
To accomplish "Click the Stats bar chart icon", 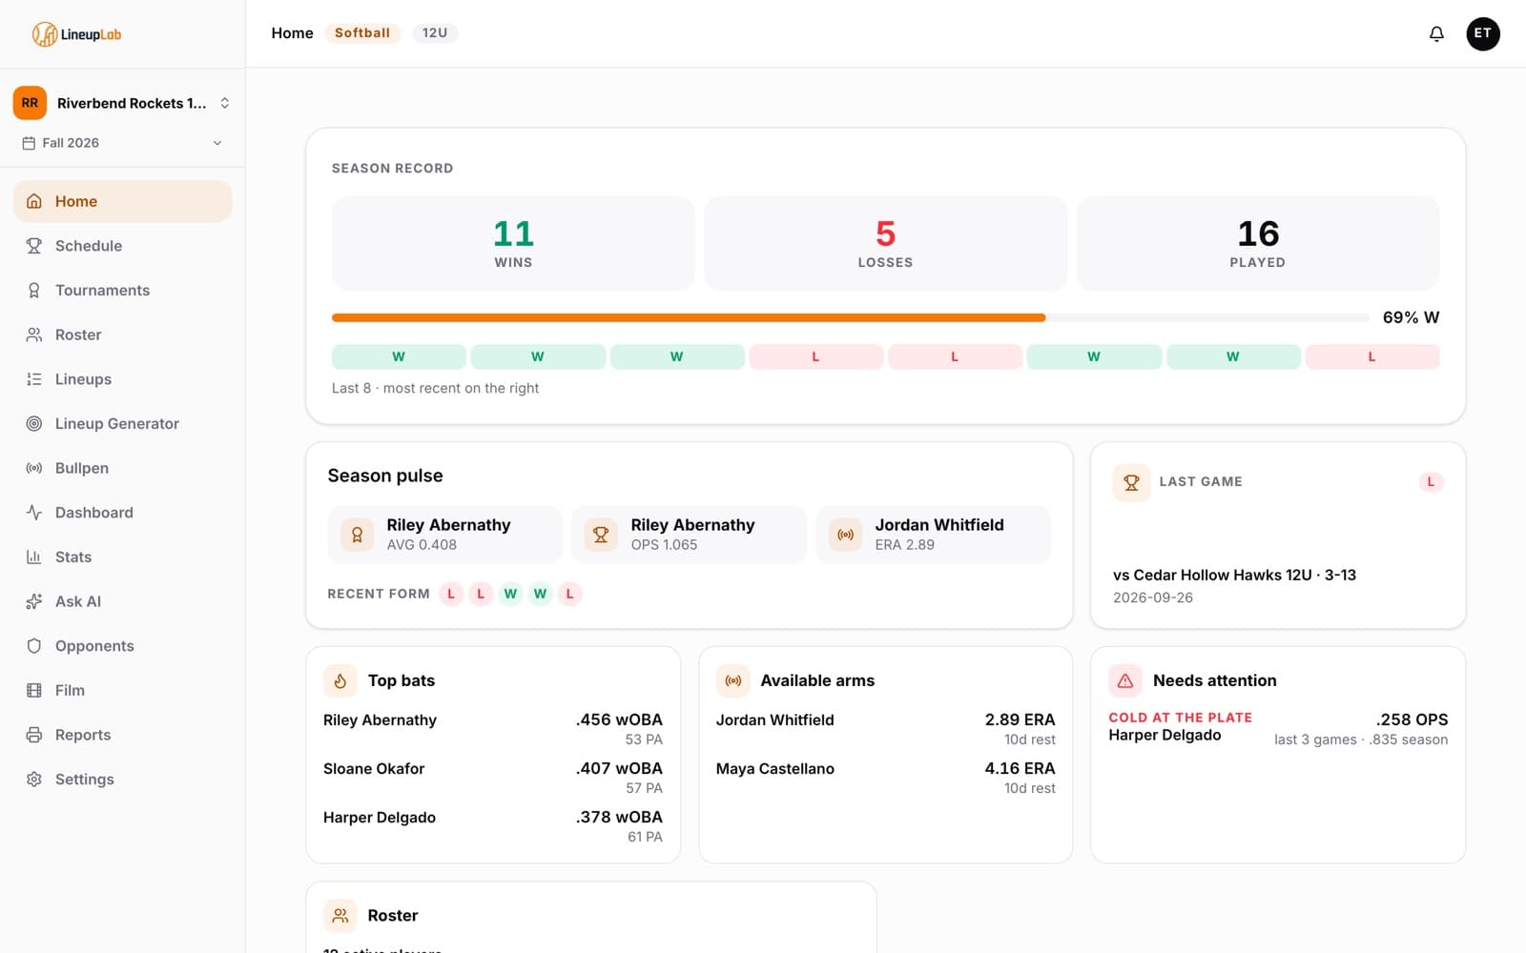I will tap(34, 558).
